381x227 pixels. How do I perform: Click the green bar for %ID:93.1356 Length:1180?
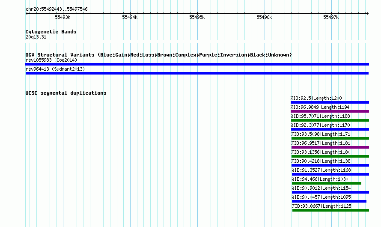click(330, 156)
